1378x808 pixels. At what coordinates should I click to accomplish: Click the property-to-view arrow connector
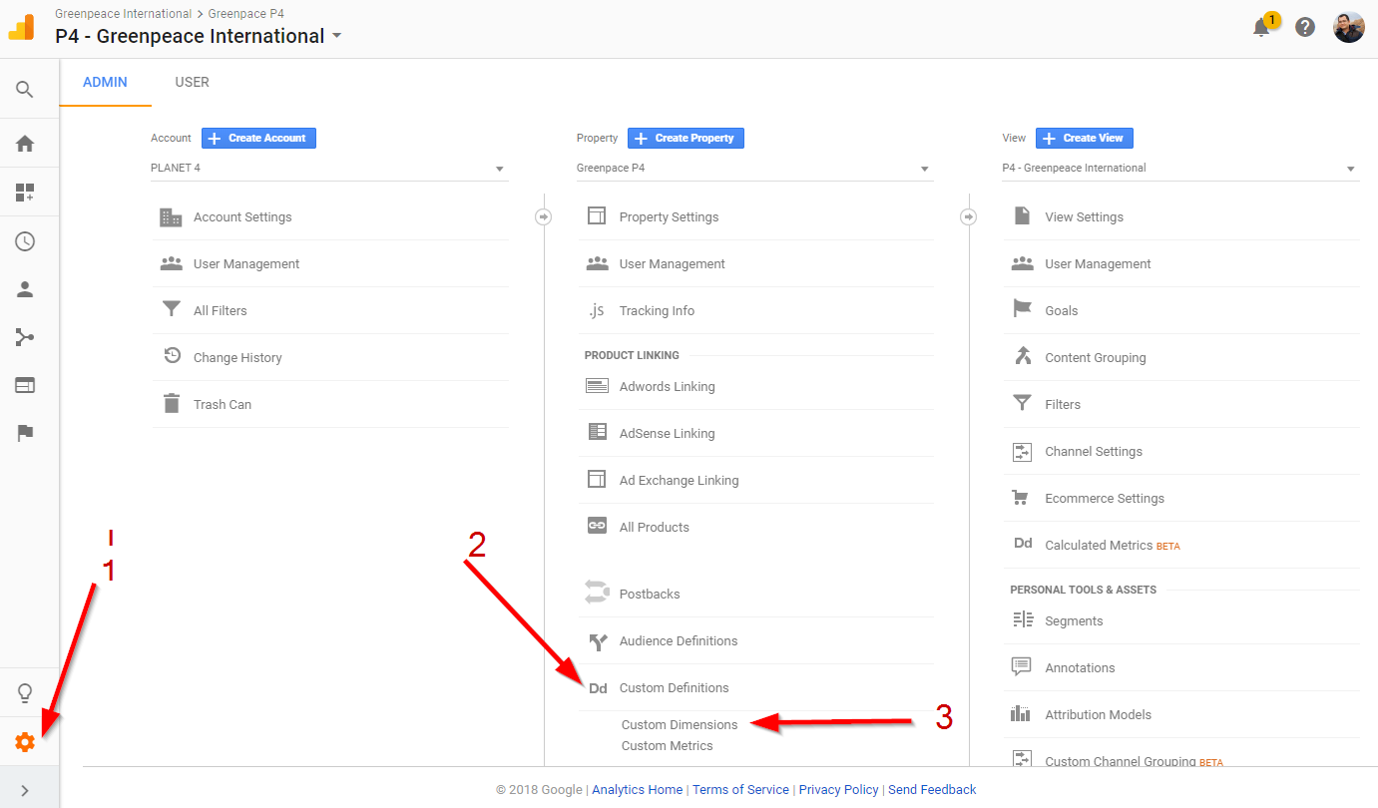coord(969,216)
